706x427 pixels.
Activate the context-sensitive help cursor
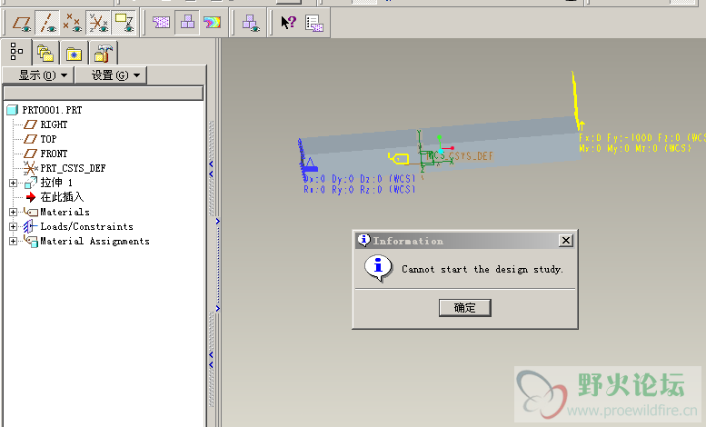[288, 22]
